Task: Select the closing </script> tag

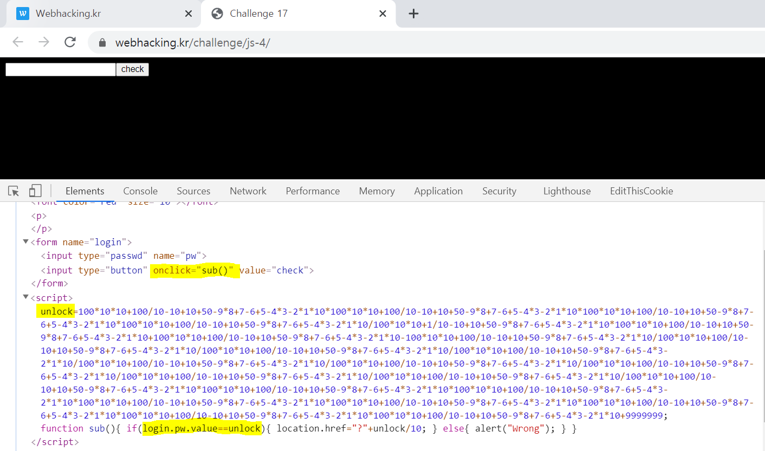Action: (55, 442)
